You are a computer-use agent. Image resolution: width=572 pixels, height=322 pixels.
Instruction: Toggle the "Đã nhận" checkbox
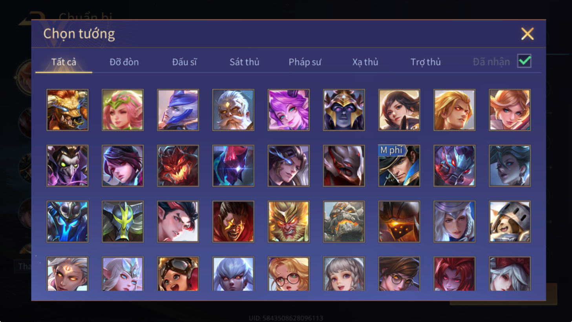click(x=524, y=61)
